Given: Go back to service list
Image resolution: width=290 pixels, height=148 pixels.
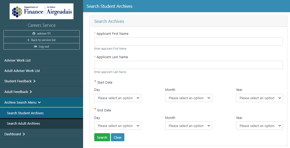Looking at the screenshot, I should pyautogui.click(x=42, y=40).
